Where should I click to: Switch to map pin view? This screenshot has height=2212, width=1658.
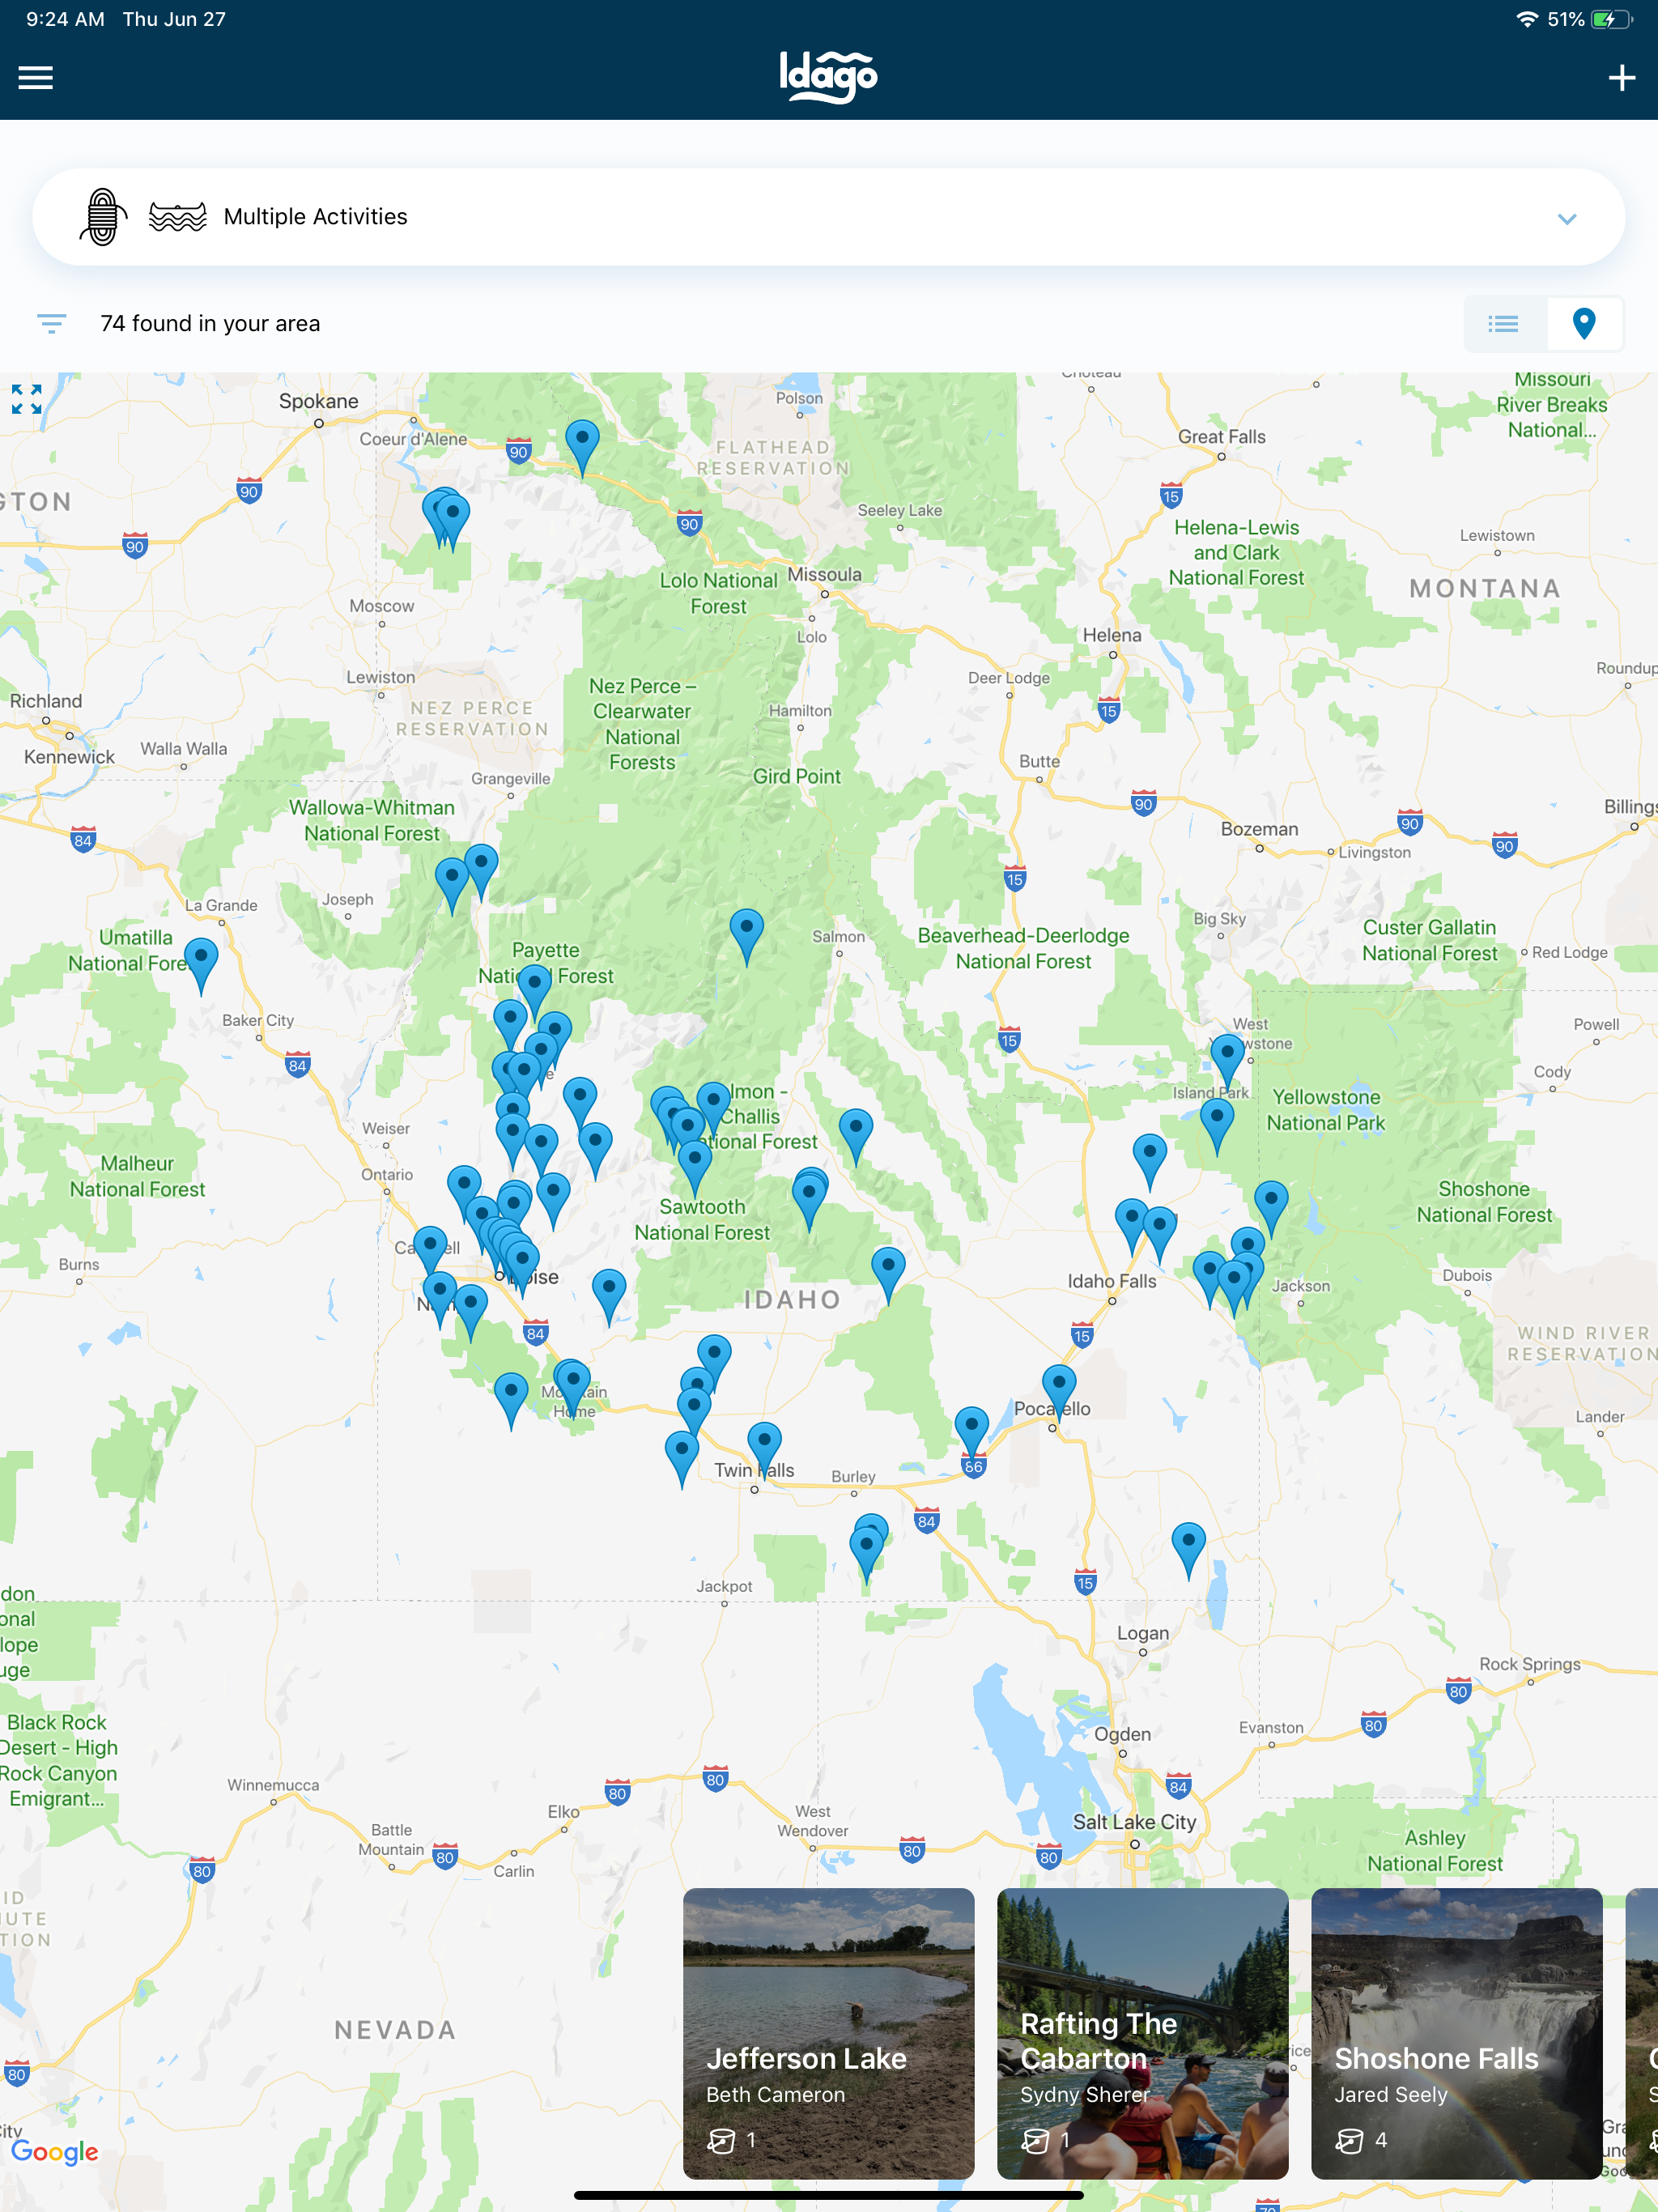(1583, 323)
